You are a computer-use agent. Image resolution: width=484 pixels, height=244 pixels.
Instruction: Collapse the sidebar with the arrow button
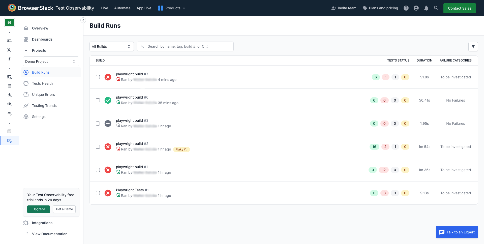tap(83, 20)
